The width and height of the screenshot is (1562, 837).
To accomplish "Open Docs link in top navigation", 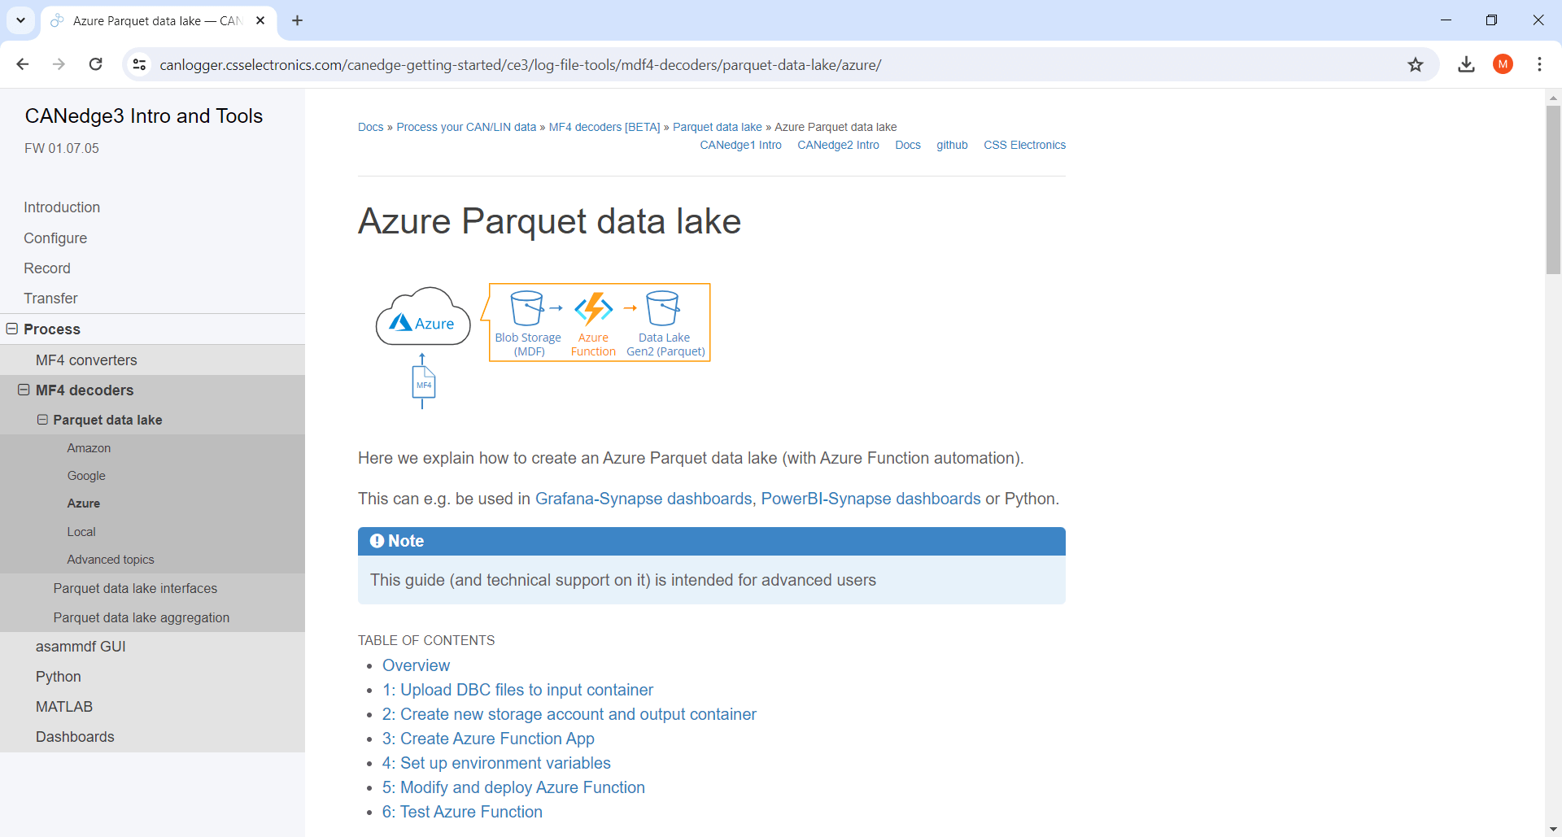I will pos(908,145).
